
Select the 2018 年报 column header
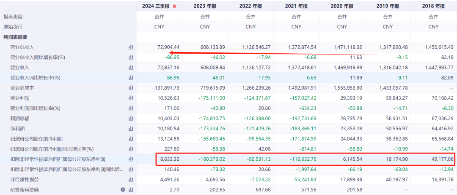433,6
